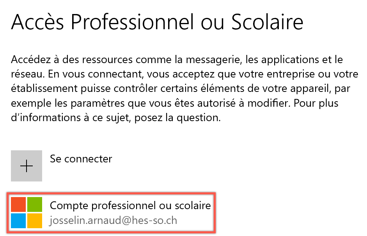Click the red square of Microsoft logo
The width and height of the screenshot is (367, 236).
[x=18, y=204]
